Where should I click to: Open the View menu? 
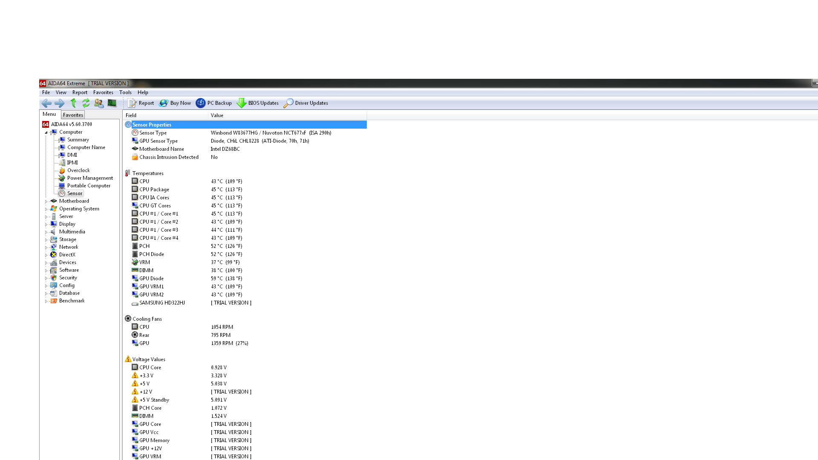tap(61, 92)
